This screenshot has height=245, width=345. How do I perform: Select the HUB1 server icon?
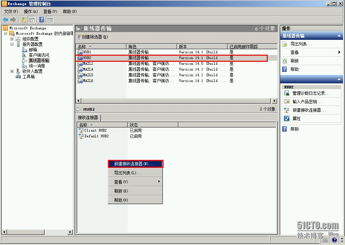(80, 52)
